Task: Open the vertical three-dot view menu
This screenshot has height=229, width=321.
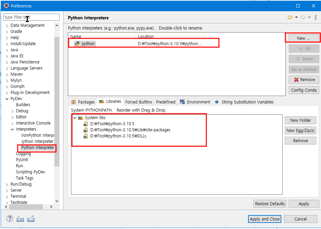Action: coord(316,17)
